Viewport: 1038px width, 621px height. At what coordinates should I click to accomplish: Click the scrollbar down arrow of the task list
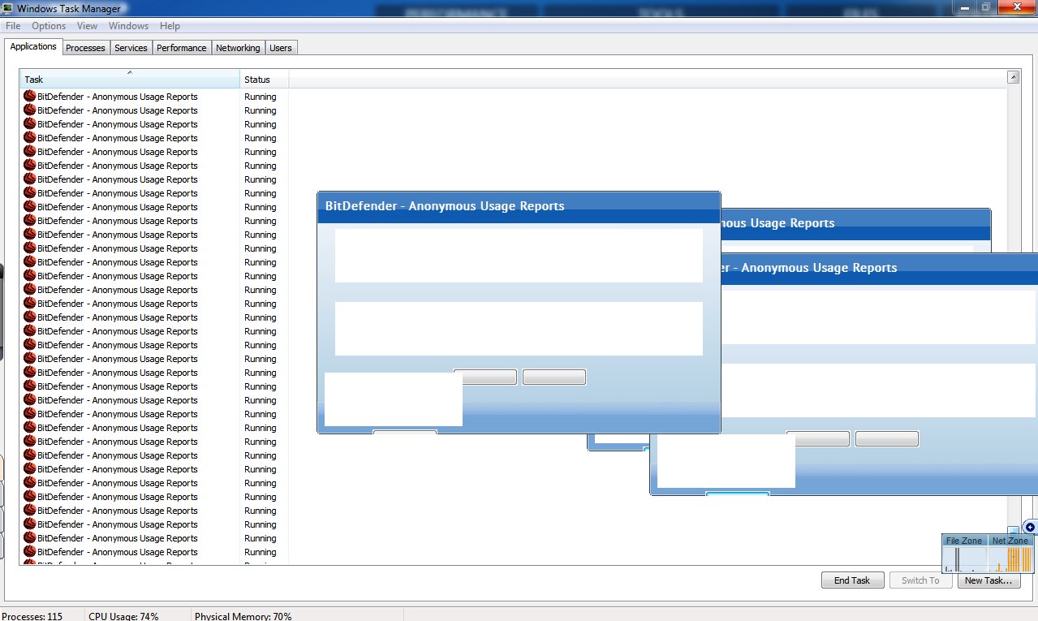pos(1013,531)
